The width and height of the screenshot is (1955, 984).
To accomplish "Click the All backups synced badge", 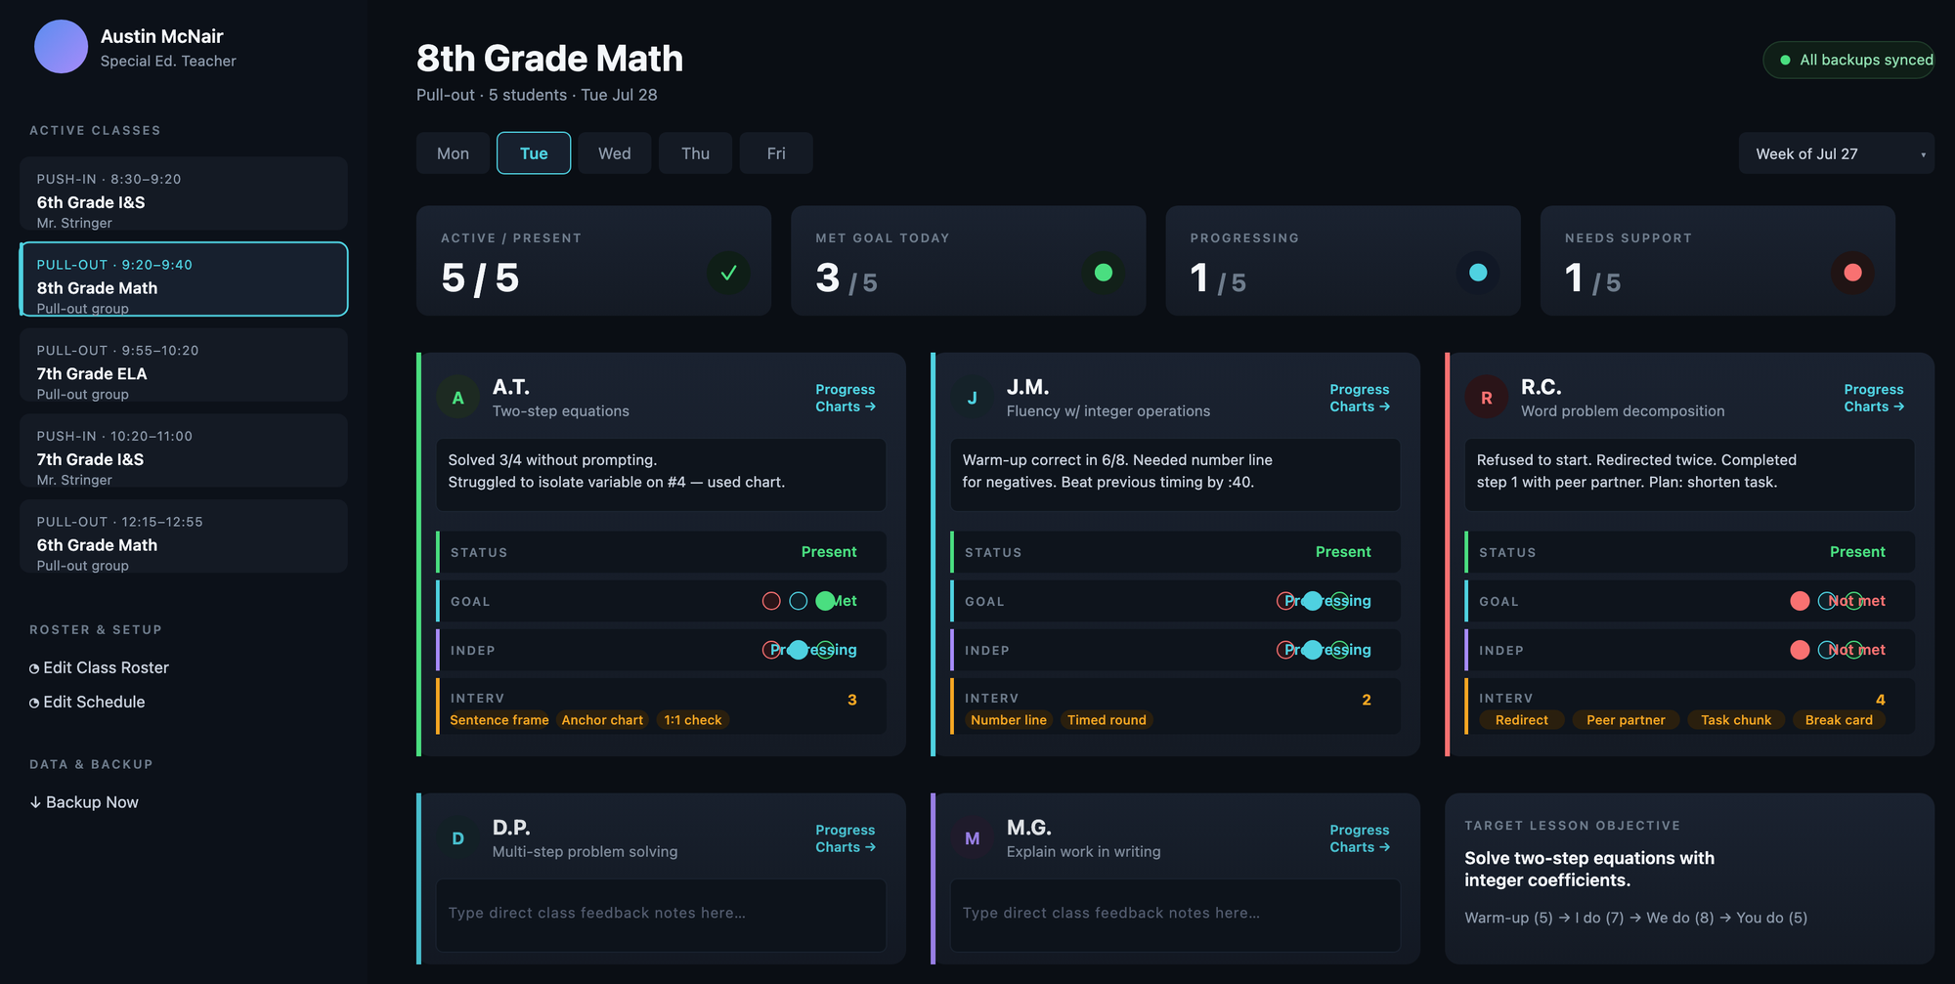I will click(x=1848, y=60).
